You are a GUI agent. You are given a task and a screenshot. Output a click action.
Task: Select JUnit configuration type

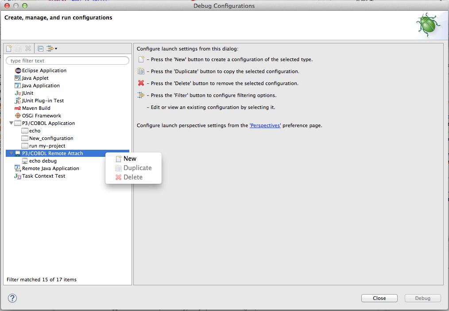pos(27,93)
